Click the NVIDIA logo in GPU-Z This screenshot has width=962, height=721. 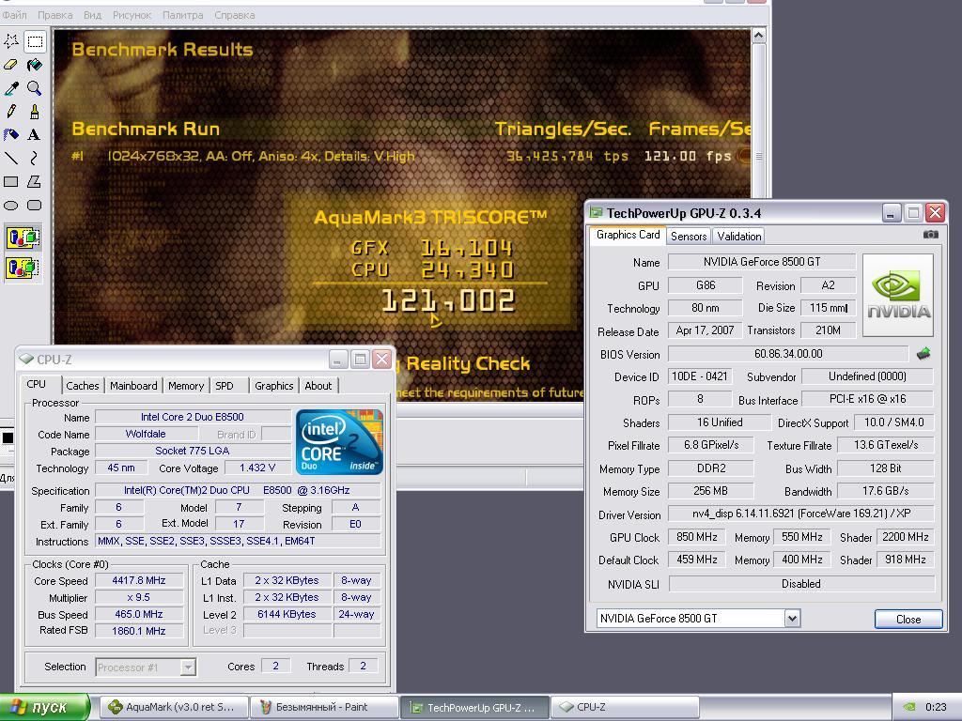tap(898, 295)
